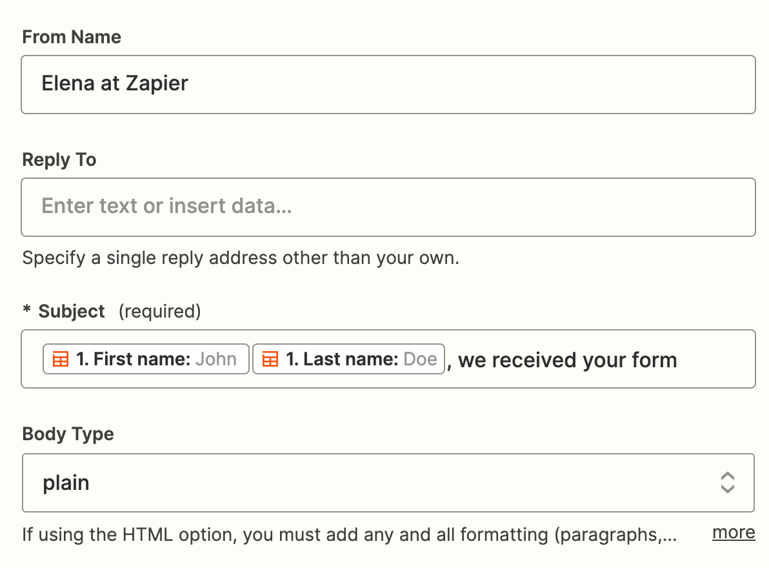Screen dimensions: 769x568
Task: Click the From Name label
Action: tap(72, 37)
